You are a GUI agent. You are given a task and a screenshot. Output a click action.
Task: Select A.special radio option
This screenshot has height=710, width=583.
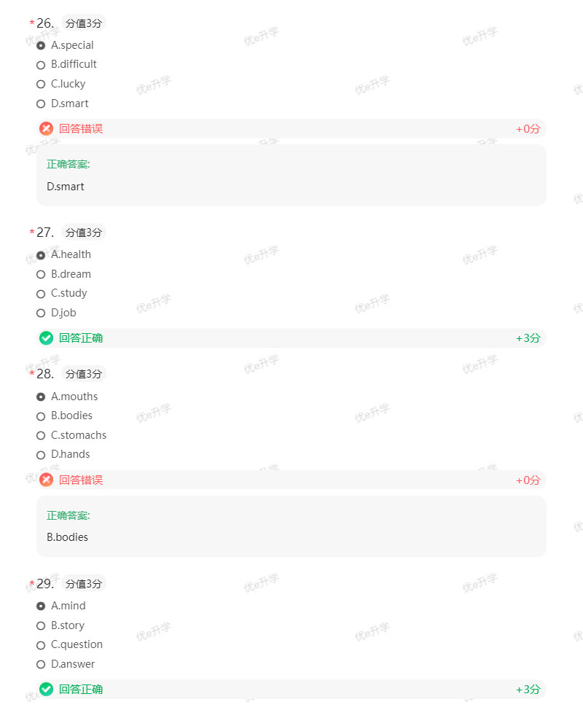point(41,45)
